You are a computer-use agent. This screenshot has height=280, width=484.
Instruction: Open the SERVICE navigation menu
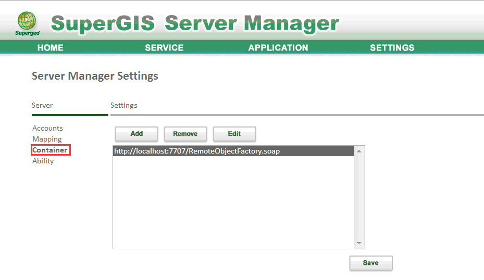click(164, 47)
